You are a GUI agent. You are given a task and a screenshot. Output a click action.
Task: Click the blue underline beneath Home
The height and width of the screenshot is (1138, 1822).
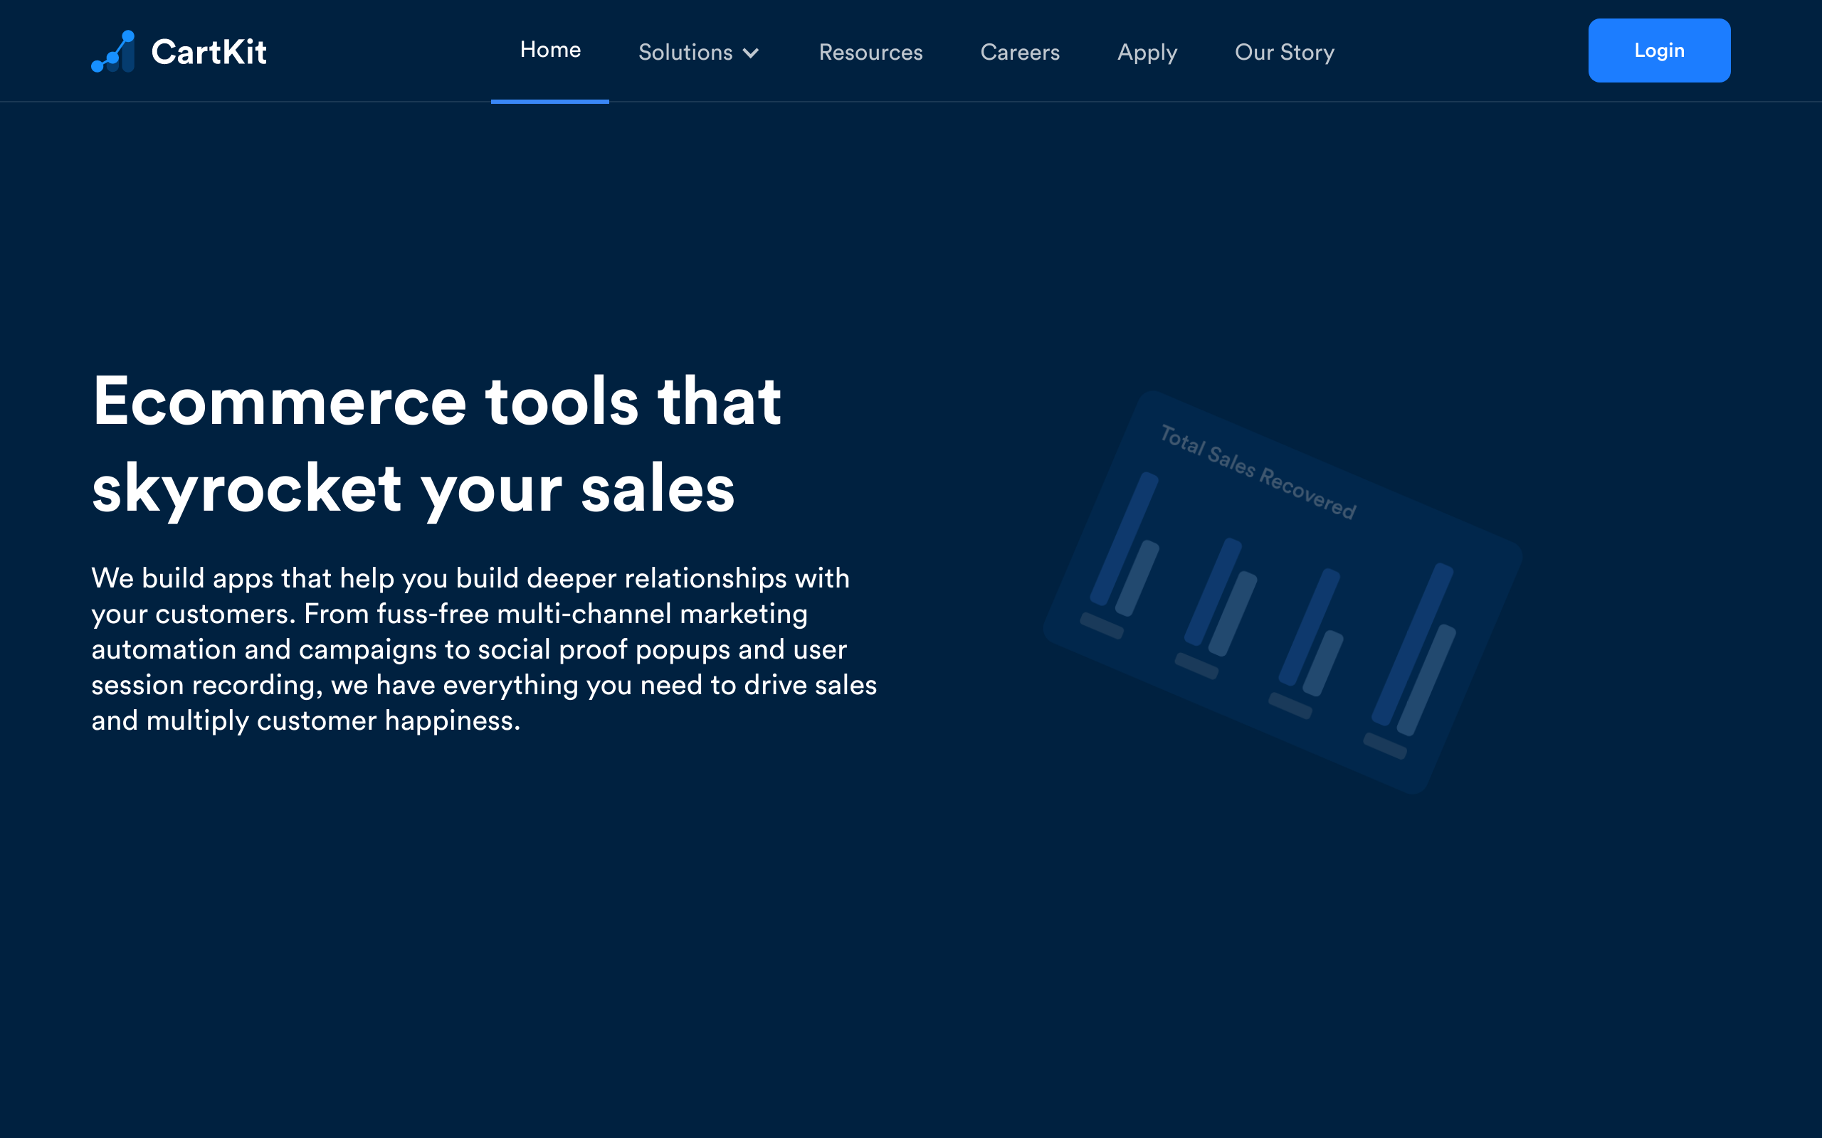tap(549, 101)
